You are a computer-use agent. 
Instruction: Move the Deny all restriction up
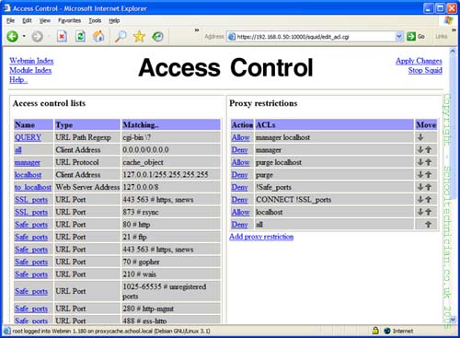coord(429,225)
